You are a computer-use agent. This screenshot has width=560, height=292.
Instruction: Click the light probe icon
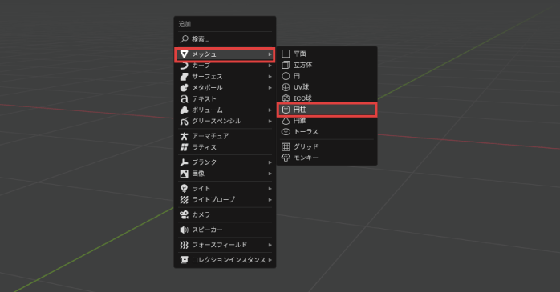click(185, 200)
